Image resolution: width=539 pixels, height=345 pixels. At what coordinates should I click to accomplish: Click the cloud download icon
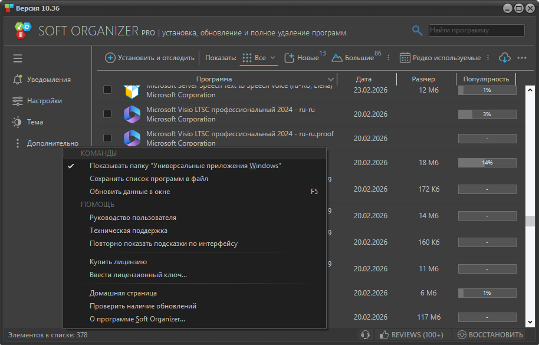tap(504, 58)
